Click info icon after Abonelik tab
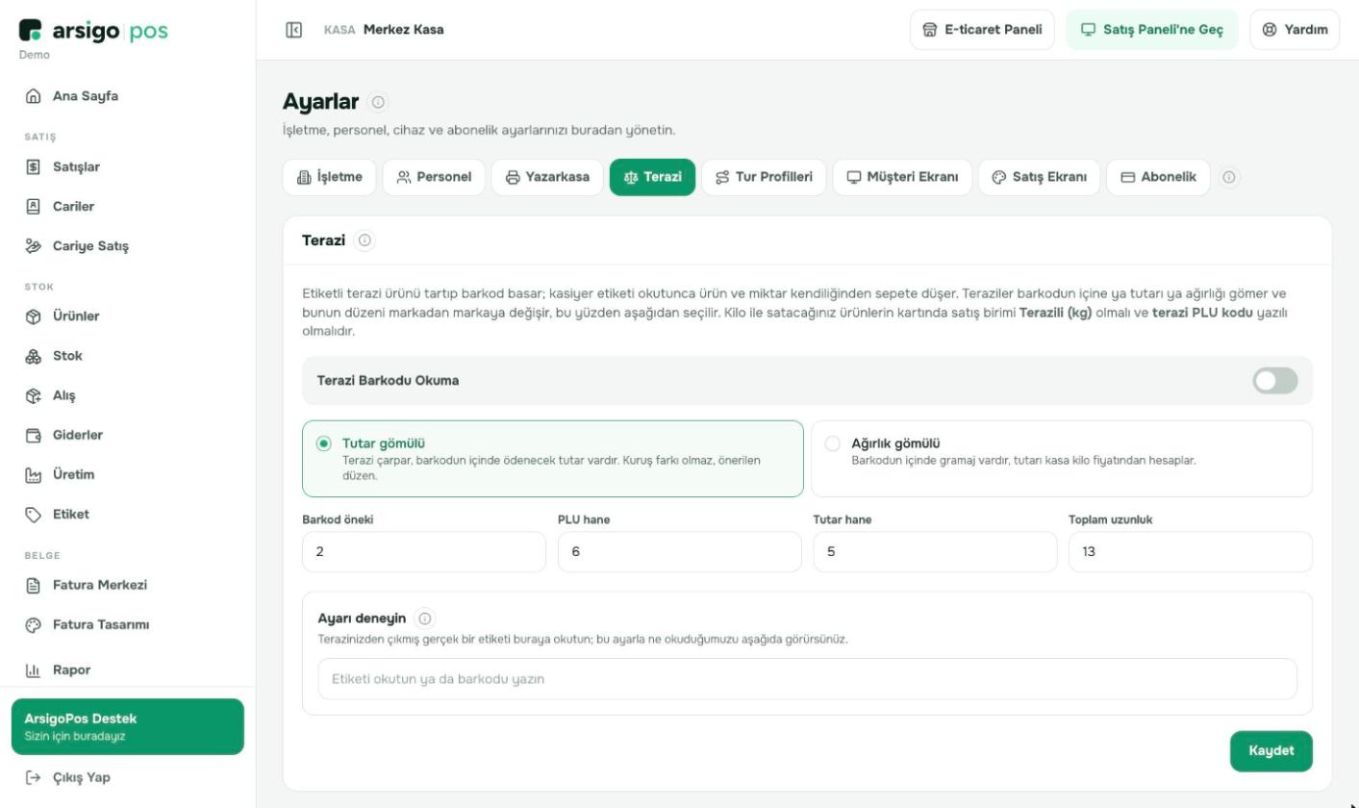Screen dimensions: 1359x808 [1229, 177]
